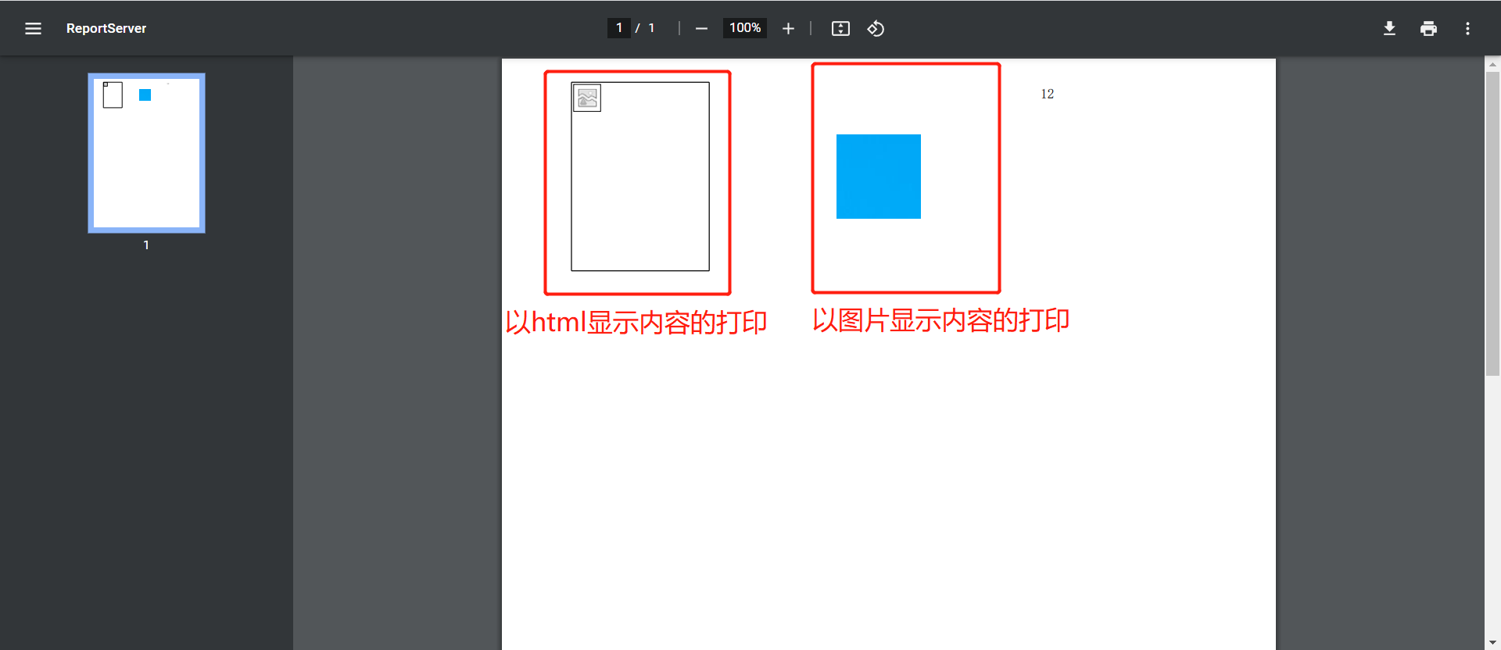Click the ReportServer document title
The height and width of the screenshot is (650, 1501).
106,28
